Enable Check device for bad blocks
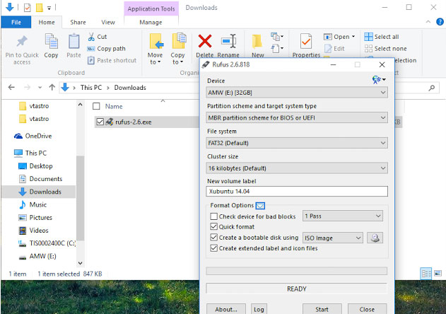The width and height of the screenshot is (446, 314). 214,216
